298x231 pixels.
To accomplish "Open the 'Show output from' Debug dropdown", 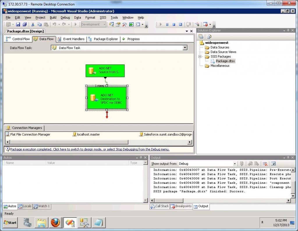I will (x=235, y=164).
